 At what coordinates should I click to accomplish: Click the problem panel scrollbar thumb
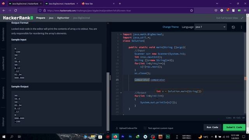tap(108, 101)
